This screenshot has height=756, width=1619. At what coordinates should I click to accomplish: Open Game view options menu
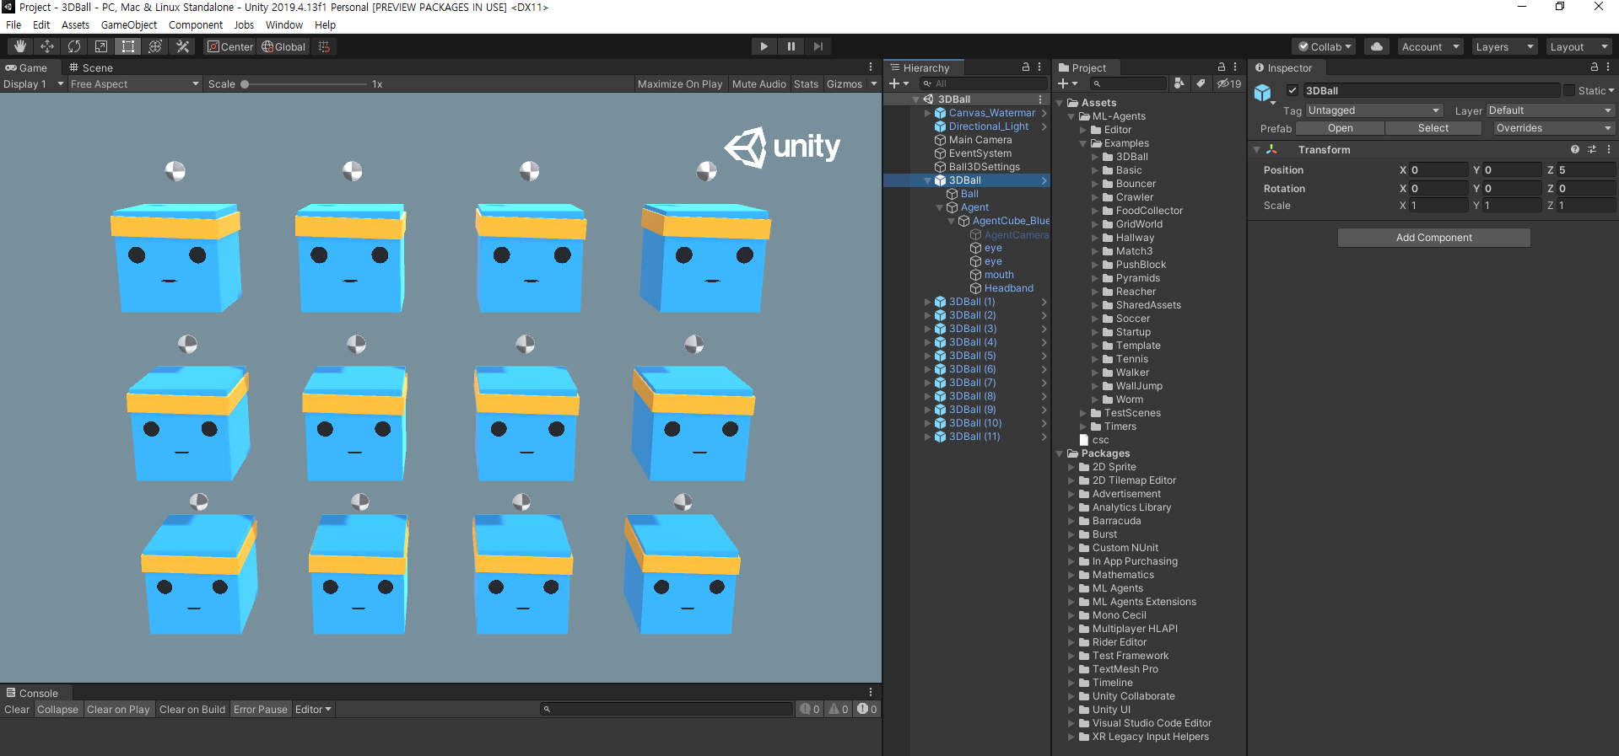coord(871,67)
